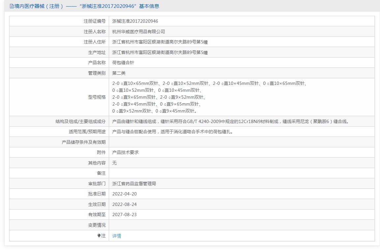Select registration number value 浙械注准20172020946
The height and width of the screenshot is (252, 380).
[x=135, y=21]
